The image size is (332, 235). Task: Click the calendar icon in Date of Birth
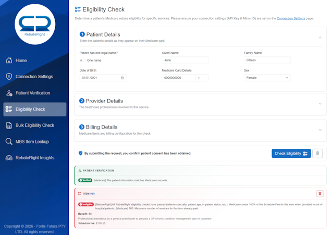pyautogui.click(x=122, y=78)
